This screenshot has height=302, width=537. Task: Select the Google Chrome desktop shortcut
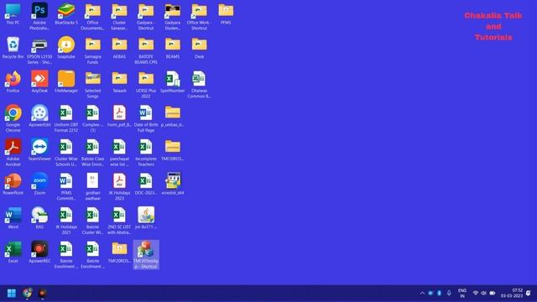(13, 118)
